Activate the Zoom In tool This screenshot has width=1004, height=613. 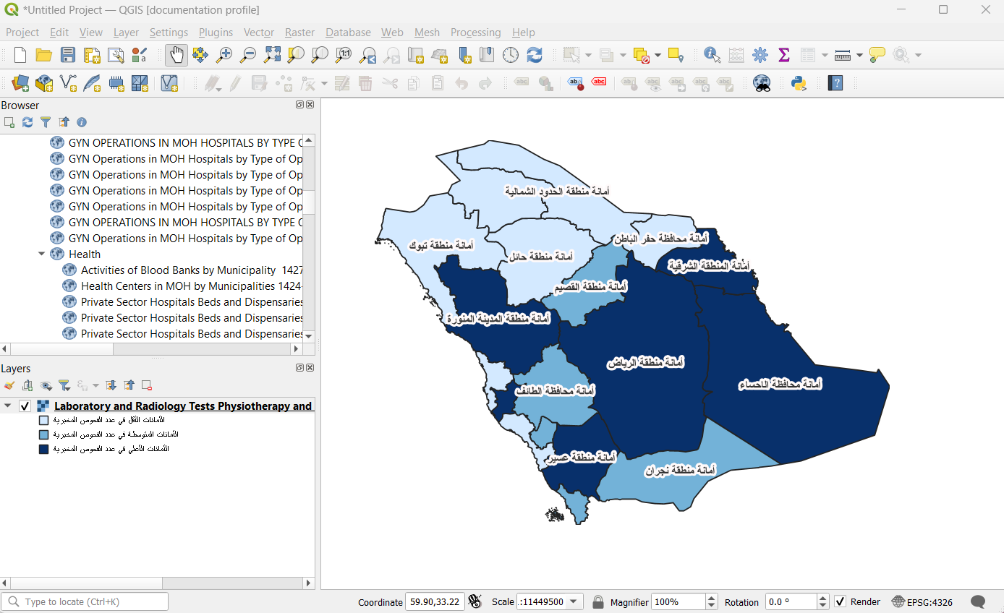coord(224,55)
